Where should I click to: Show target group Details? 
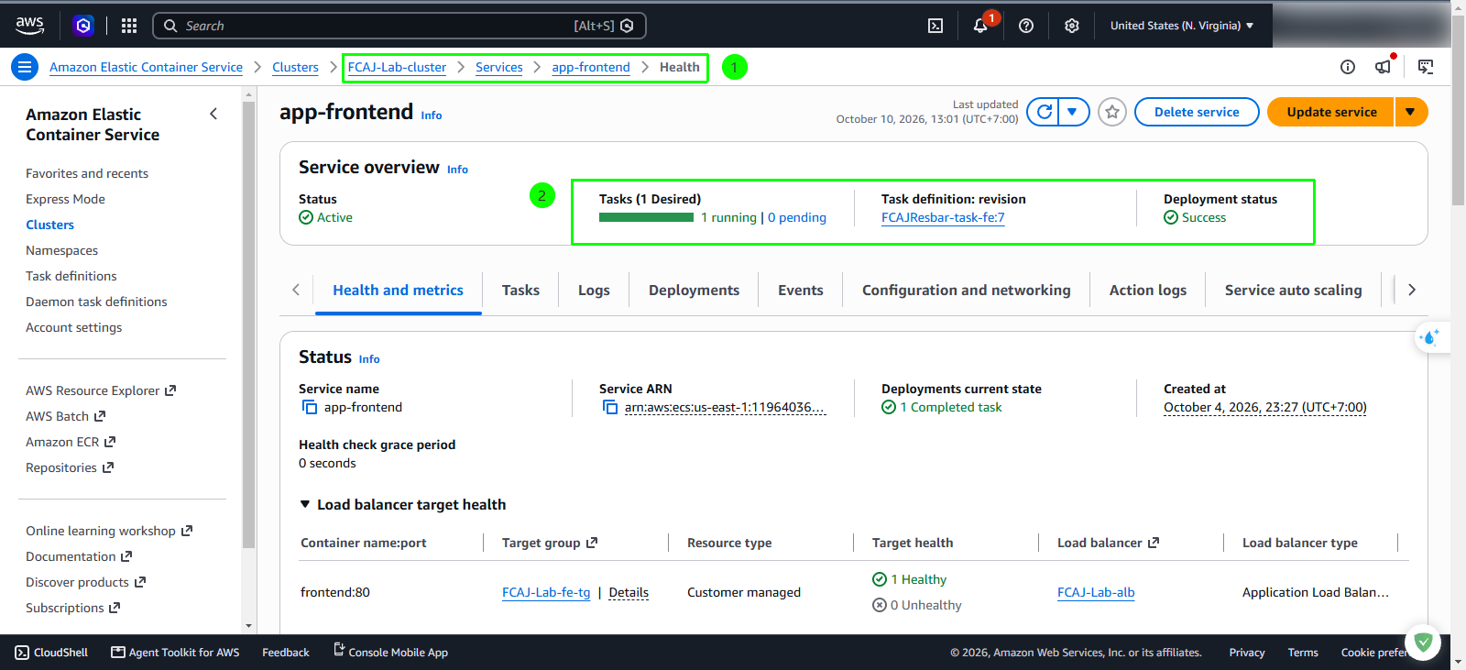tap(629, 592)
